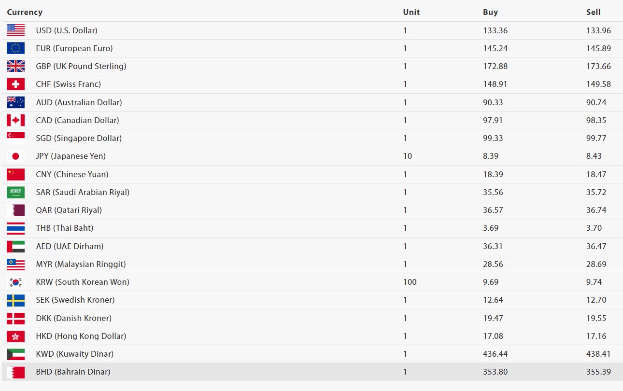Click the European Union flag icon
The width and height of the screenshot is (623, 391).
[15, 48]
